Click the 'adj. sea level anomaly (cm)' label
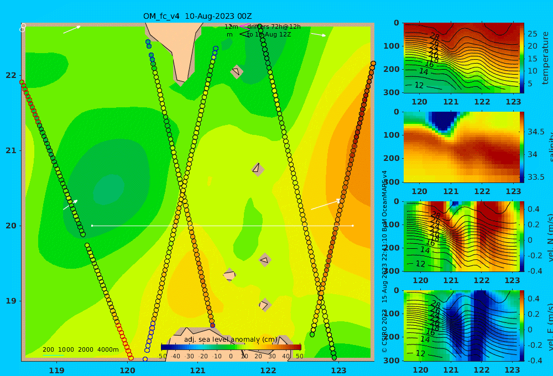The width and height of the screenshot is (553, 376). [231, 340]
